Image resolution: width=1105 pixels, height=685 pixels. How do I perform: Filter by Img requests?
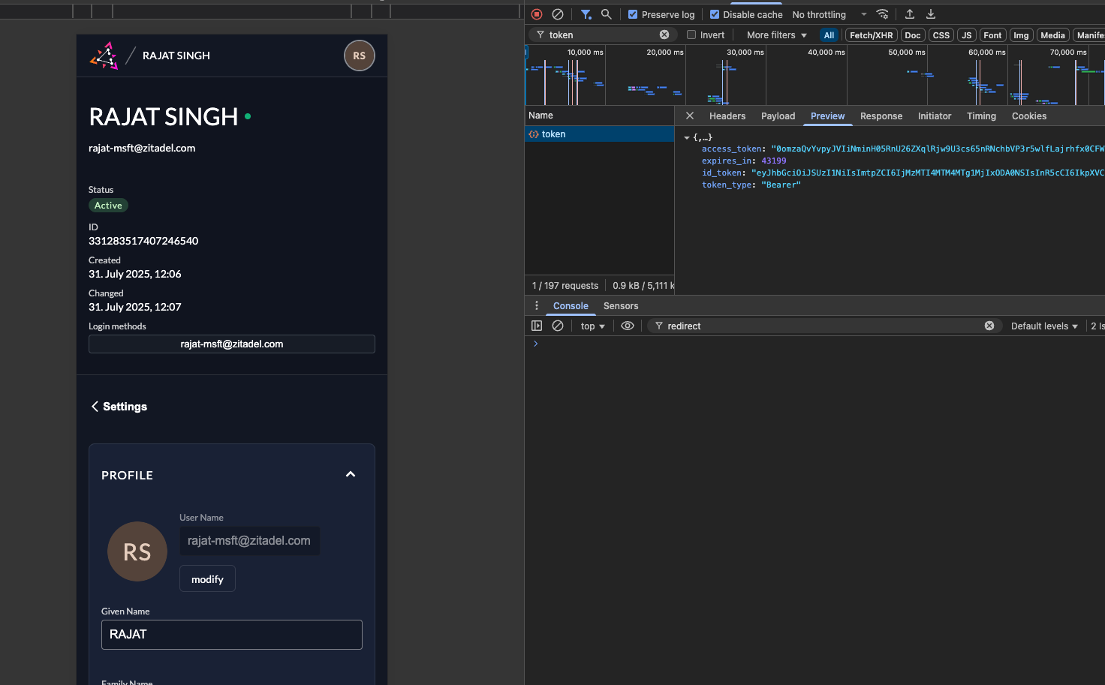(1021, 35)
